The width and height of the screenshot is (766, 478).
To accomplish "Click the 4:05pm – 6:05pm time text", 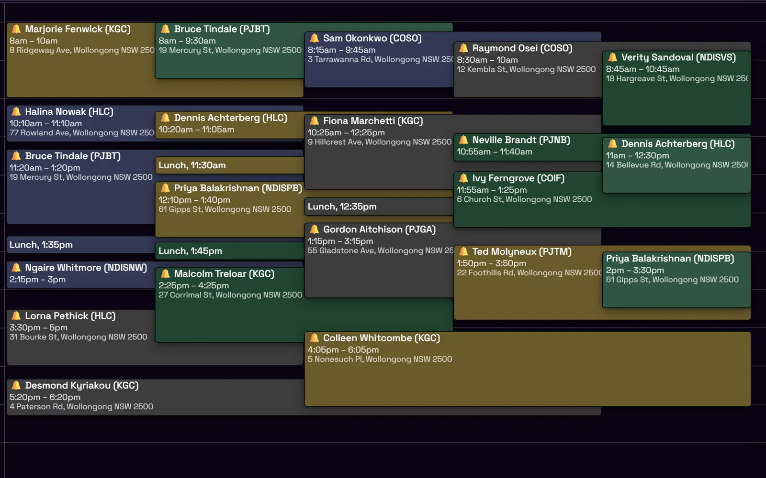I will 343,350.
